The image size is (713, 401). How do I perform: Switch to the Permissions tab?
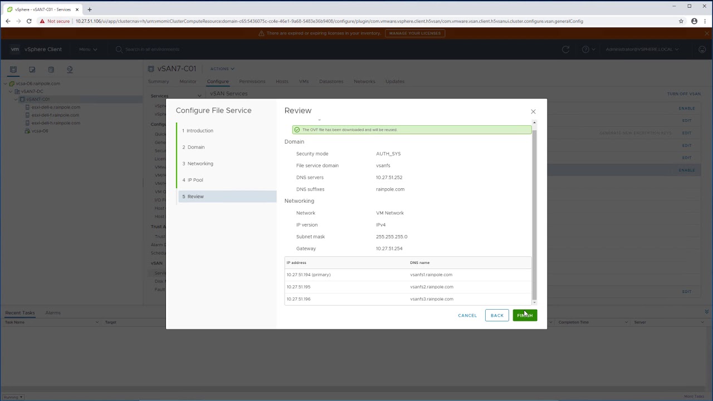click(252, 81)
